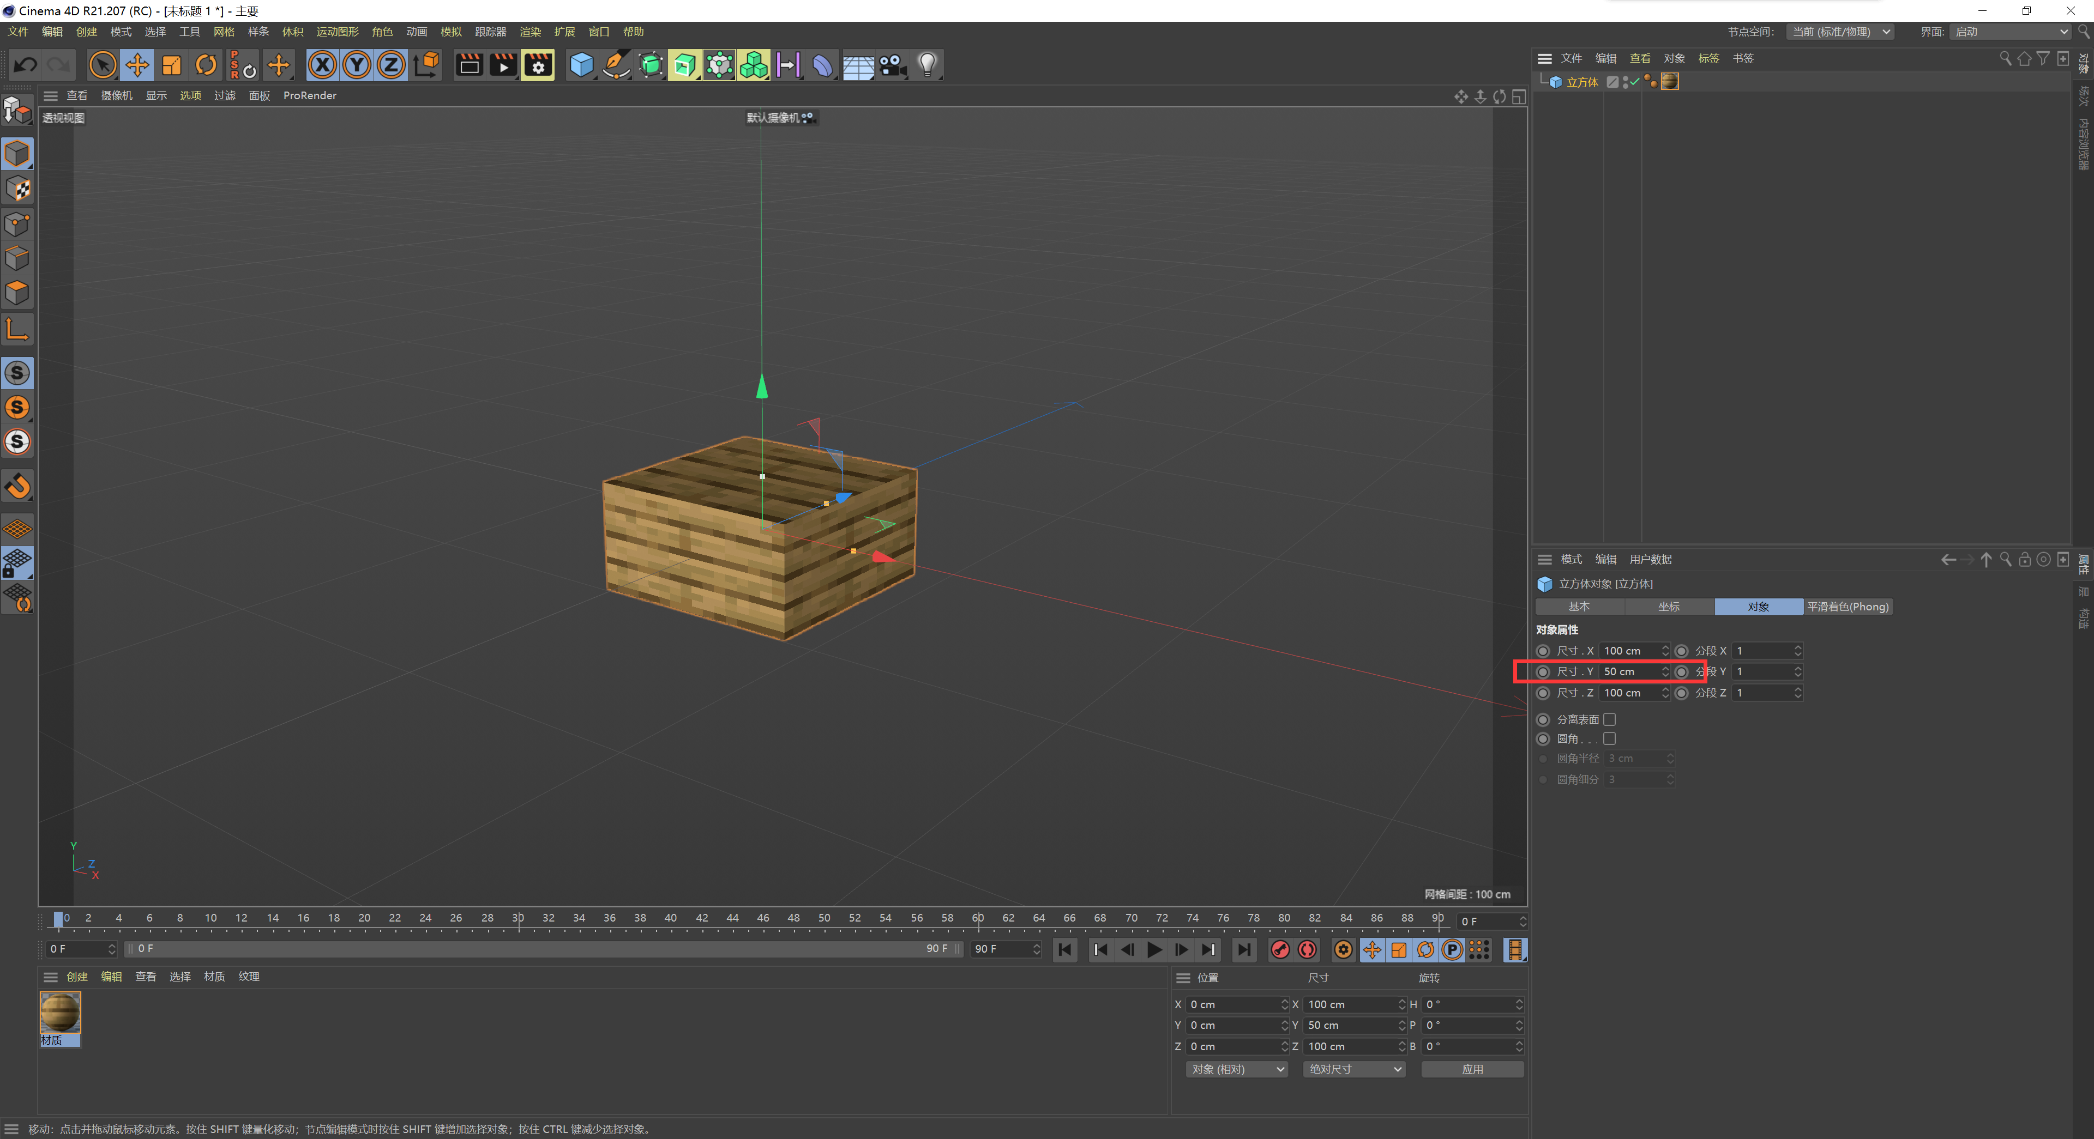The height and width of the screenshot is (1139, 2094).
Task: Activate the Move tool in the toolbar
Action: point(137,65)
